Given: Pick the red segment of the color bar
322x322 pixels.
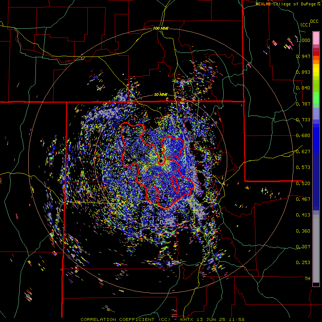Looking at the screenshot, I should pos(316,54).
